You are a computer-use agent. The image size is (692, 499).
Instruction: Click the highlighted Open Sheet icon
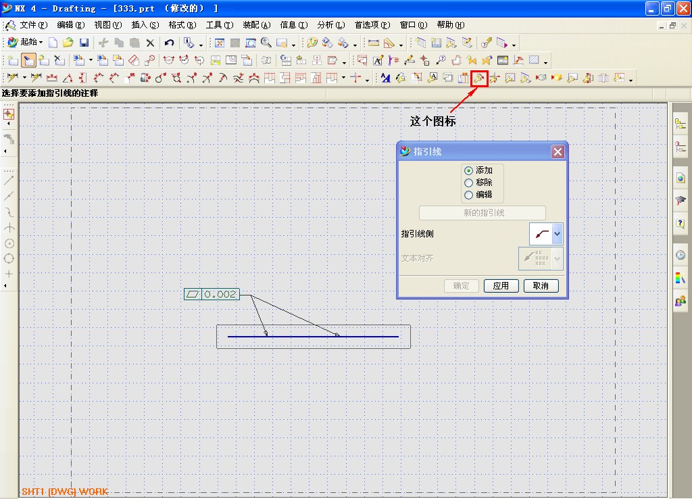[x=28, y=60]
